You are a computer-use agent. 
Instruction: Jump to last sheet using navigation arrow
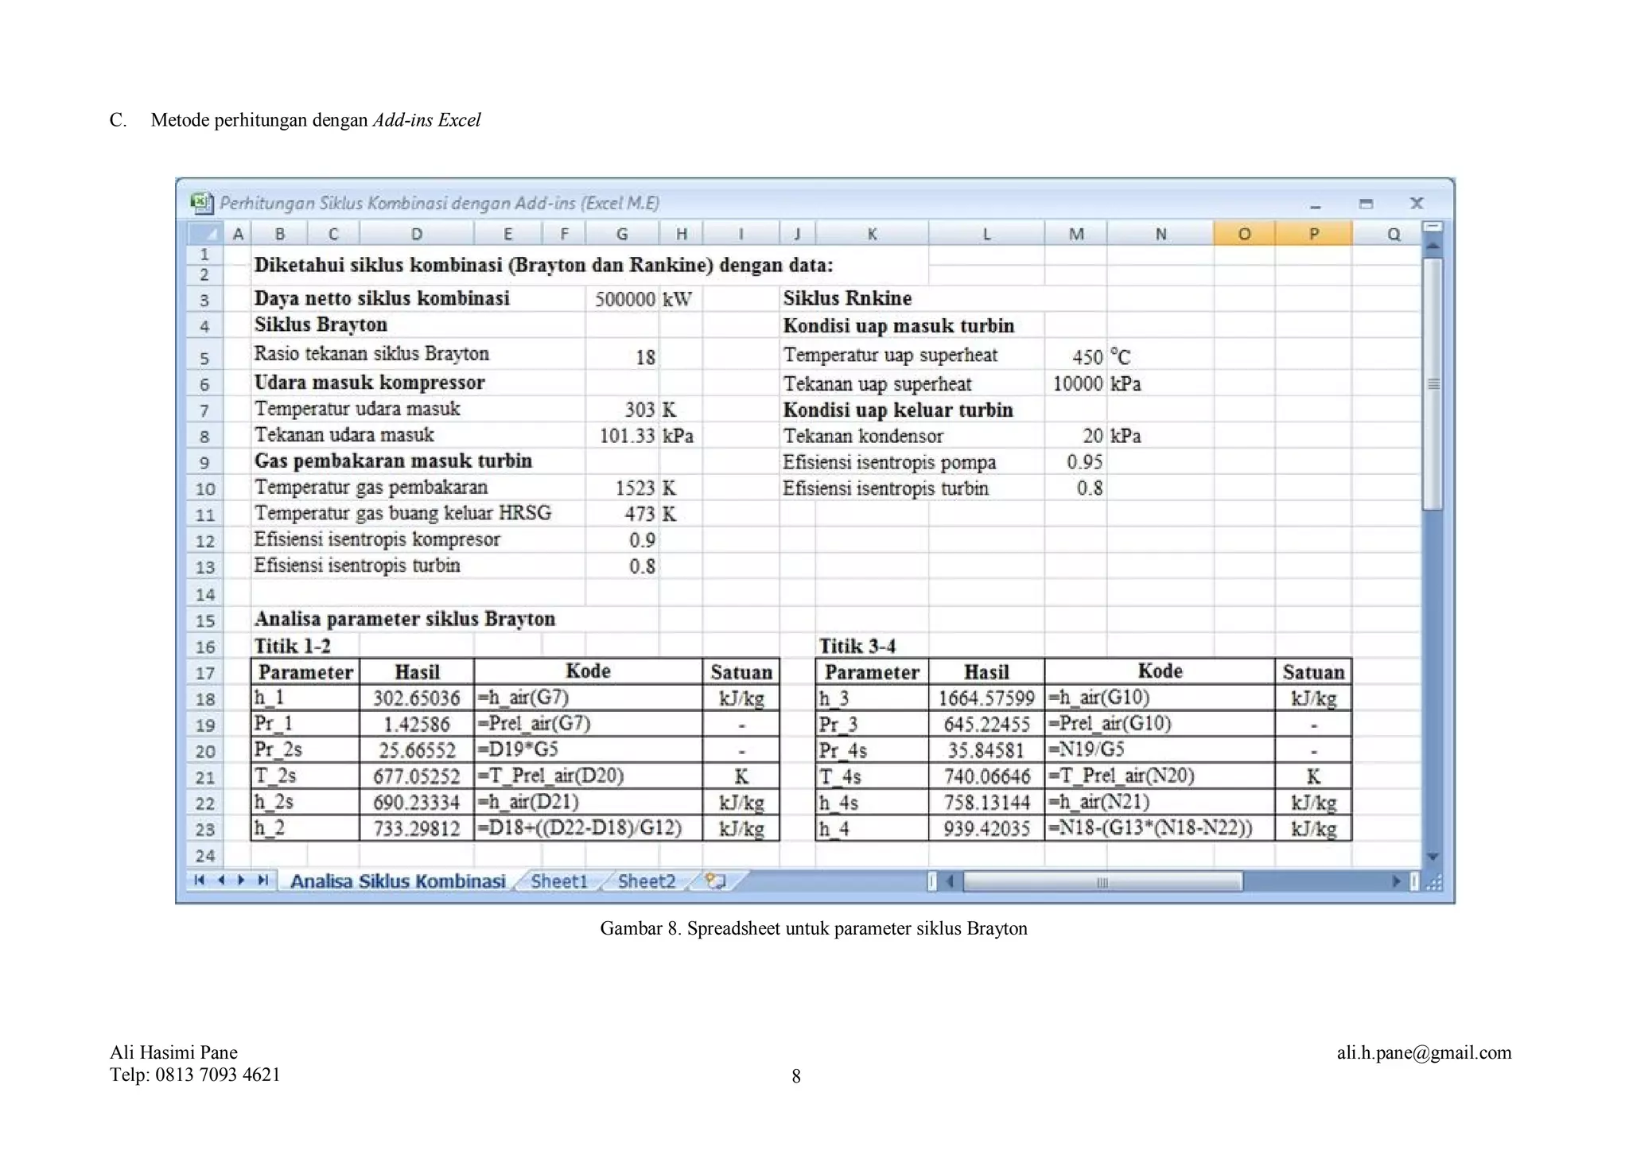pyautogui.click(x=262, y=881)
